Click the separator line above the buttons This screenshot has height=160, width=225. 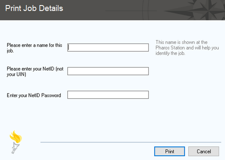point(131,142)
